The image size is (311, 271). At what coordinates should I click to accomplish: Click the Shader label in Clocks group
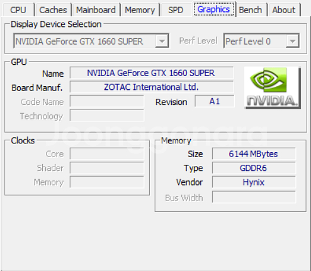click(x=50, y=168)
